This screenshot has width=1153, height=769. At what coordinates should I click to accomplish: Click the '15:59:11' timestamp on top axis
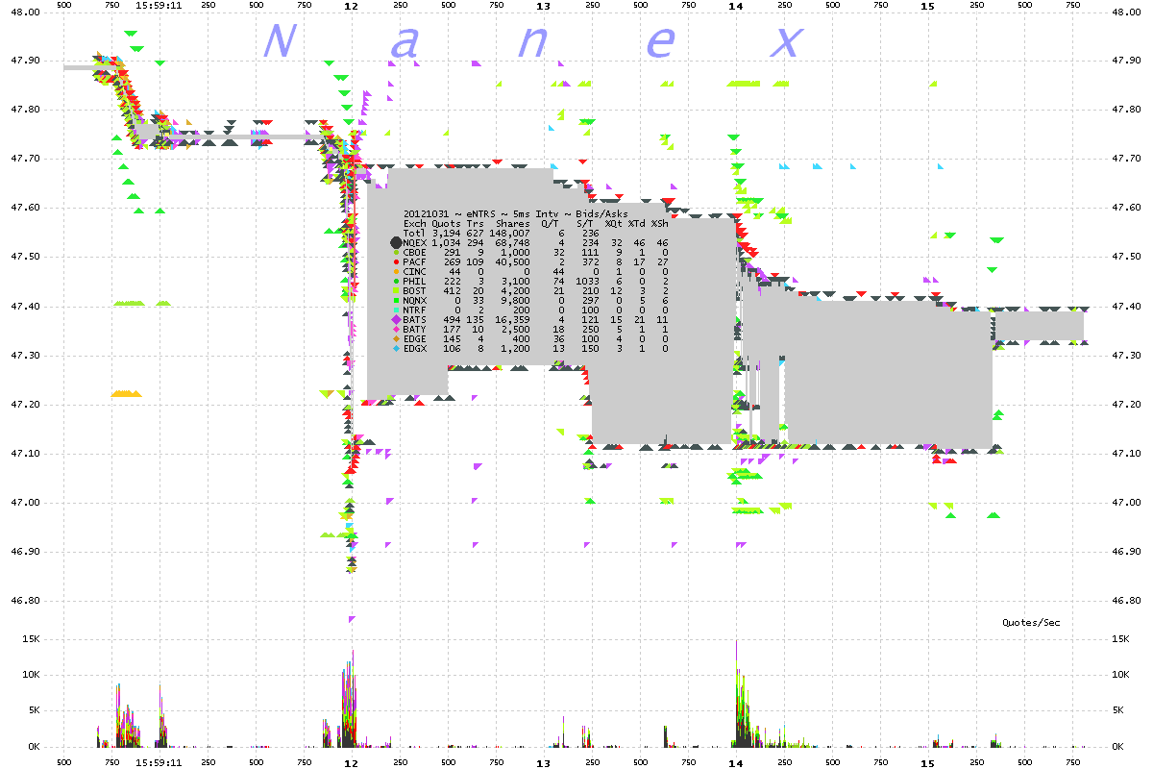(159, 6)
